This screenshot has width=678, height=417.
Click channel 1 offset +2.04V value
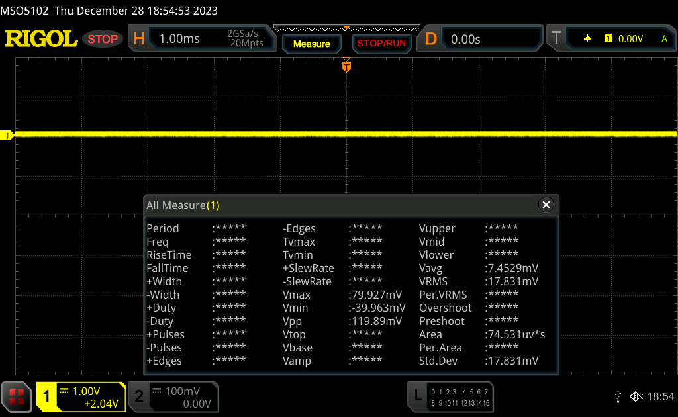(101, 404)
